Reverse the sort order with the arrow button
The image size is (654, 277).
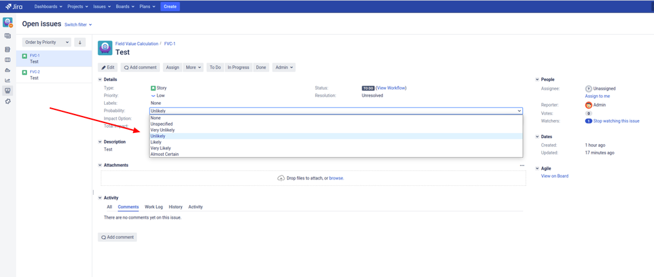point(80,42)
